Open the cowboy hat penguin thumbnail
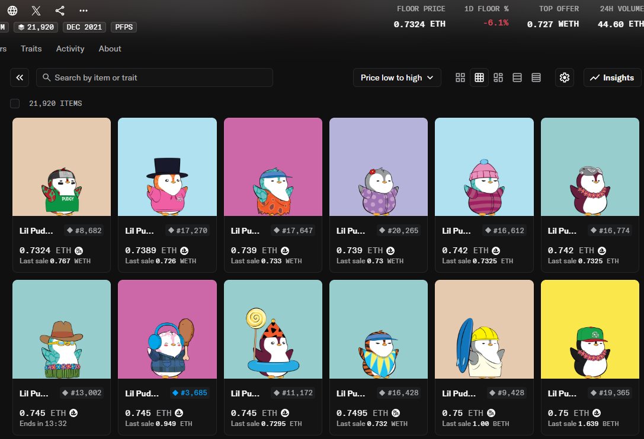 (x=62, y=330)
